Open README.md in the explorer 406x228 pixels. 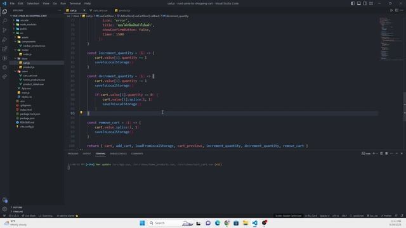tap(27, 122)
